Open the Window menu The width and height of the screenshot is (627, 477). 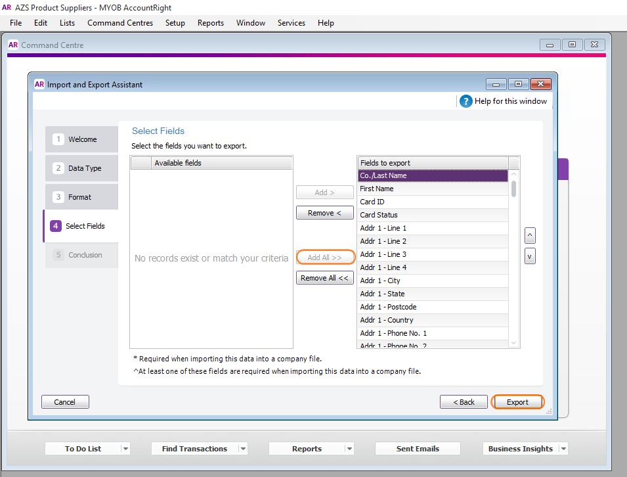pyautogui.click(x=251, y=23)
